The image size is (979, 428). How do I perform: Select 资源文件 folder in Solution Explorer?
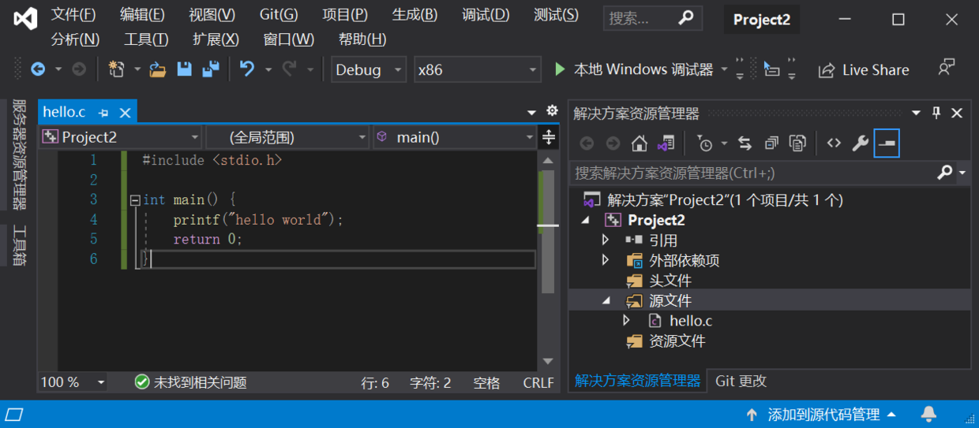point(677,341)
